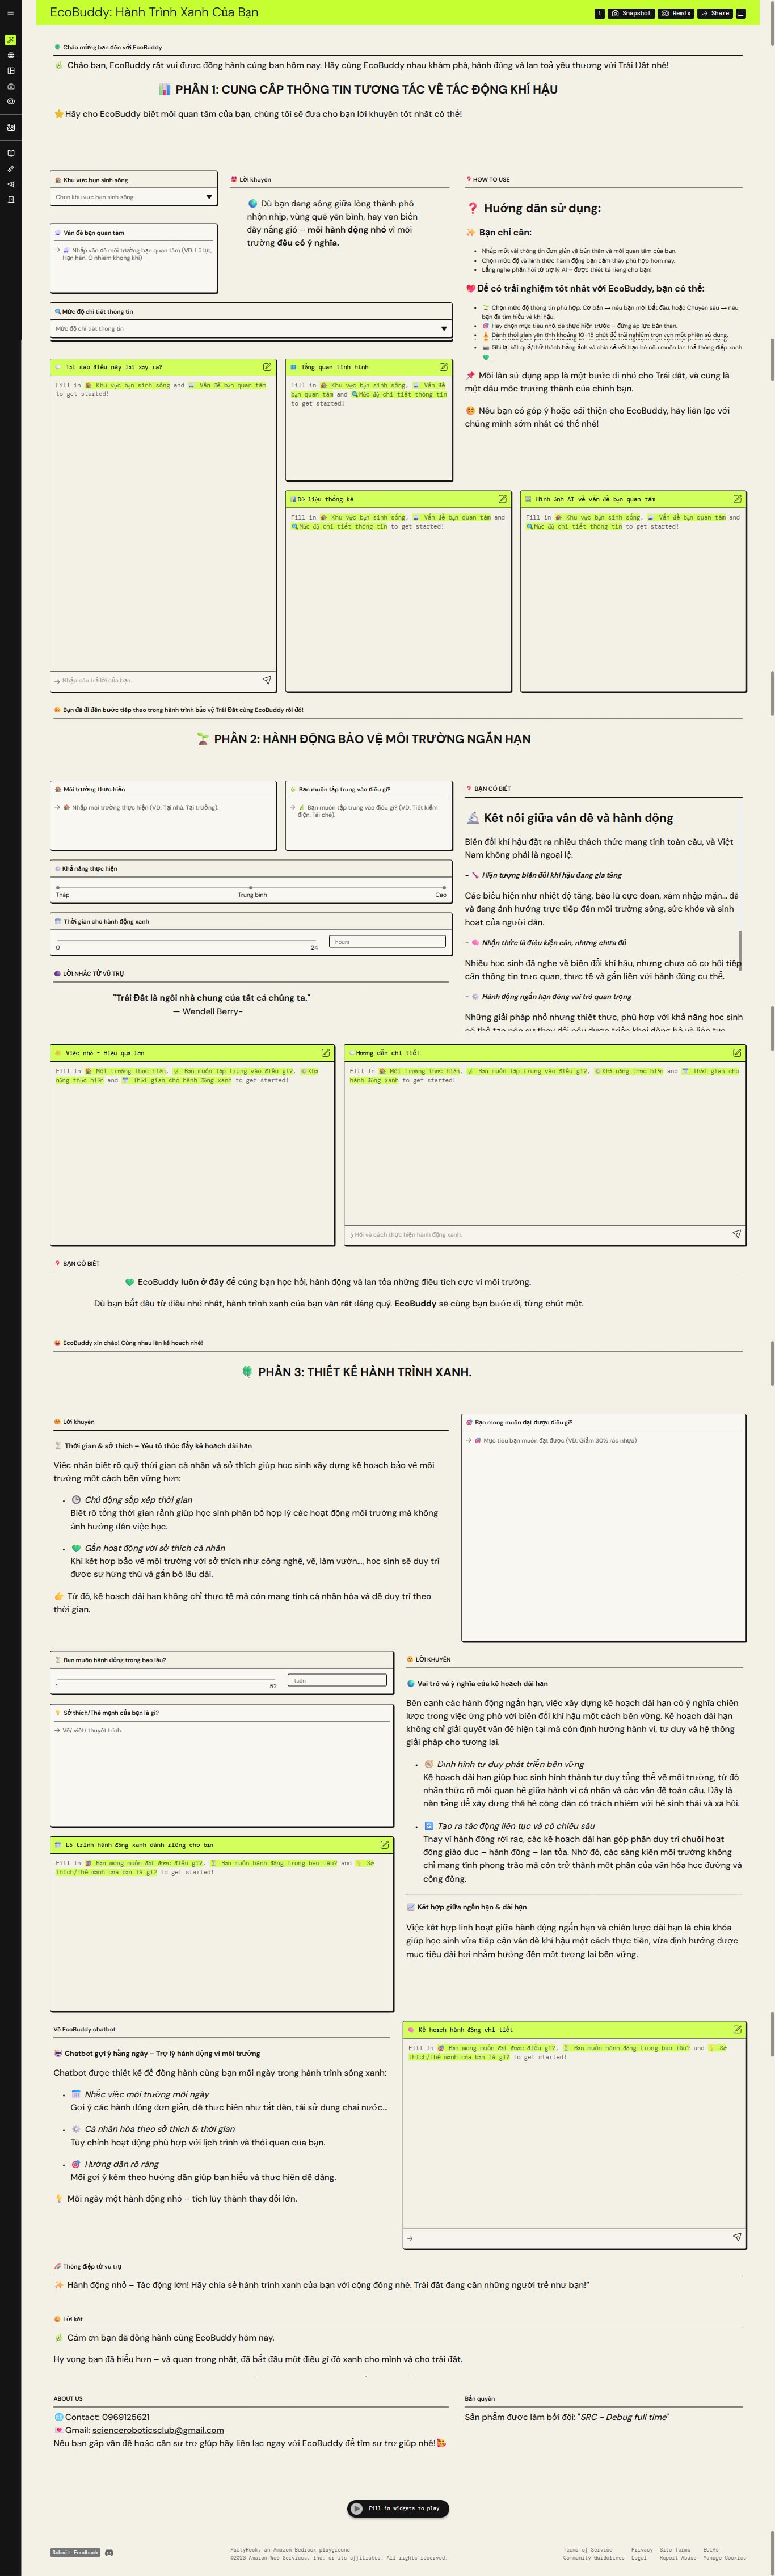Image resolution: width=775 pixels, height=2576 pixels.
Task: Adjust the 'Khả năng thực hiện' slider
Action: tap(251, 887)
